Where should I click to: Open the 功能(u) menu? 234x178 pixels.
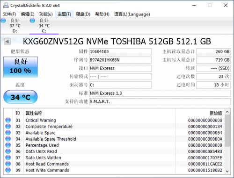46,14
